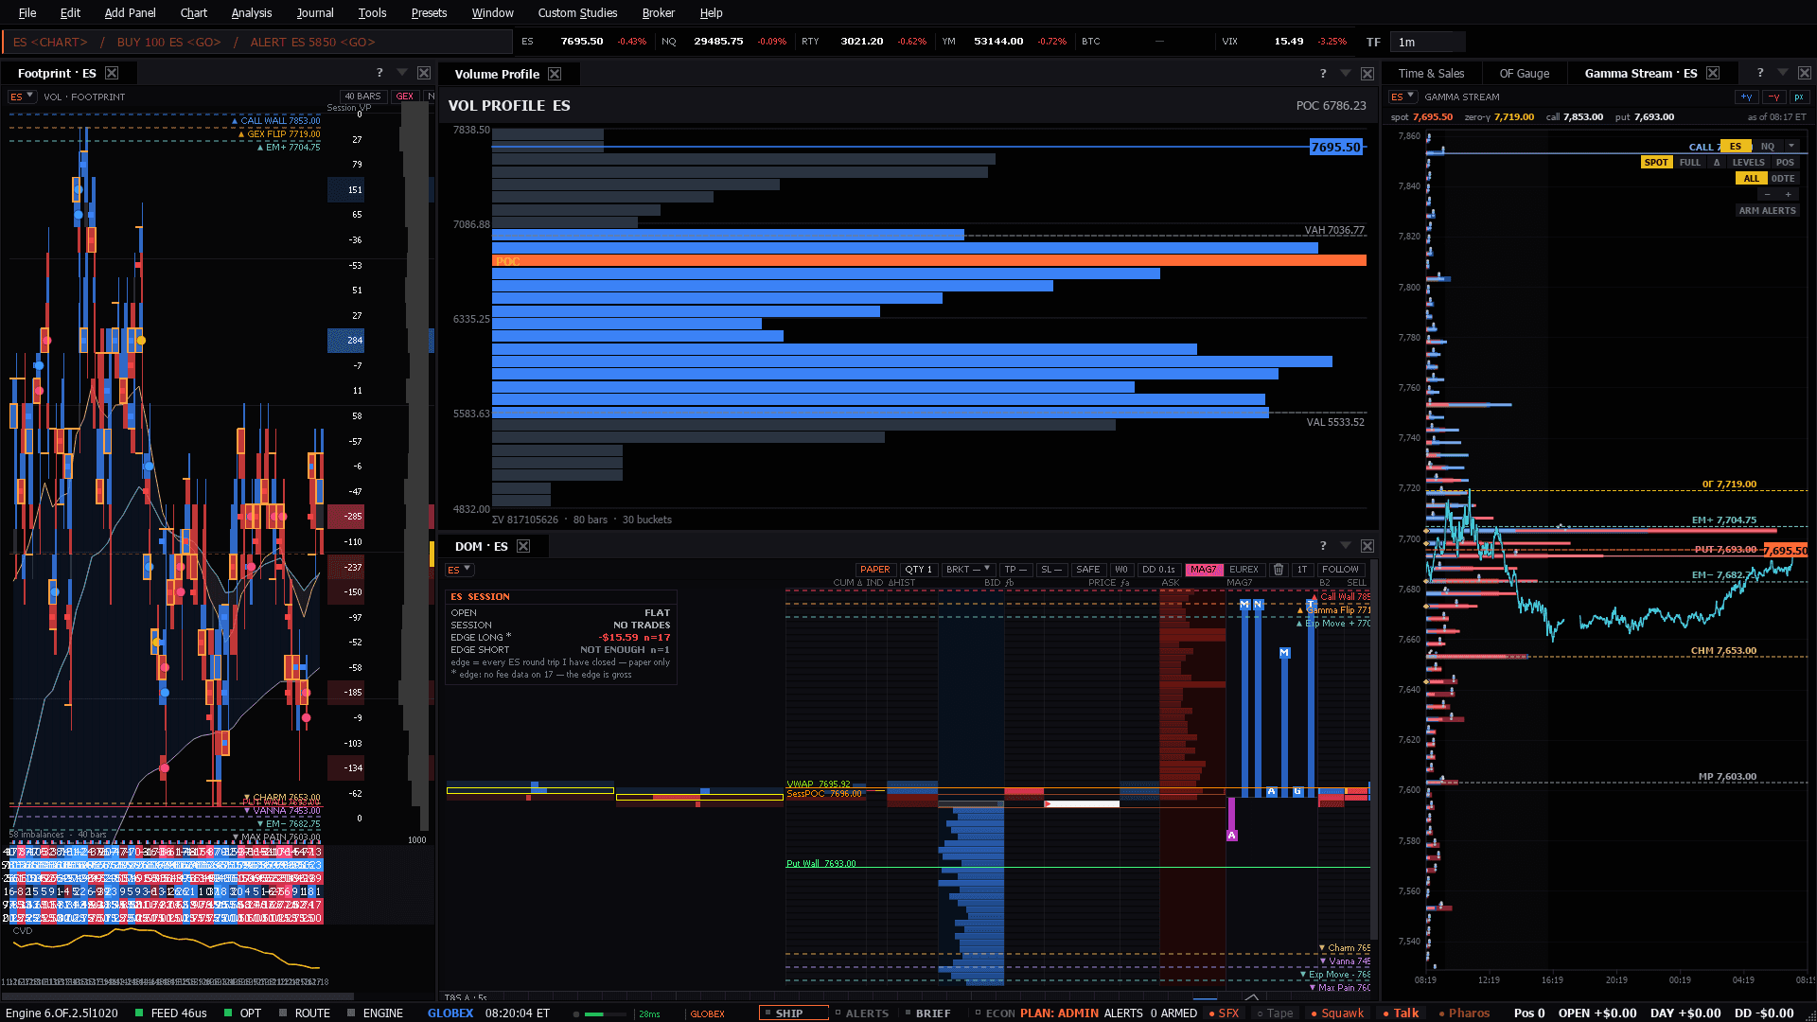This screenshot has height=1022, width=1817.
Task: Open the Custom Studies menu
Action: click(577, 13)
